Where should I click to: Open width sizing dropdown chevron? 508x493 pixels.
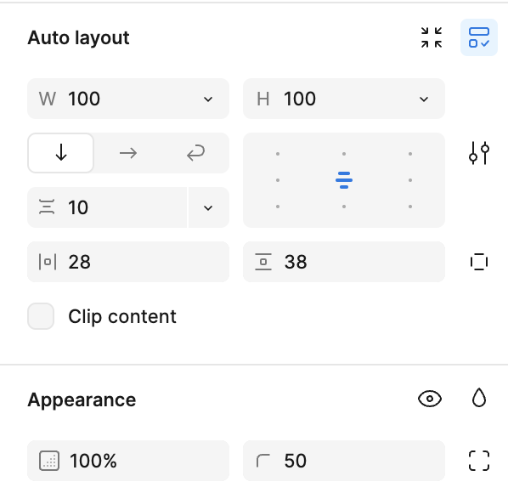208,99
